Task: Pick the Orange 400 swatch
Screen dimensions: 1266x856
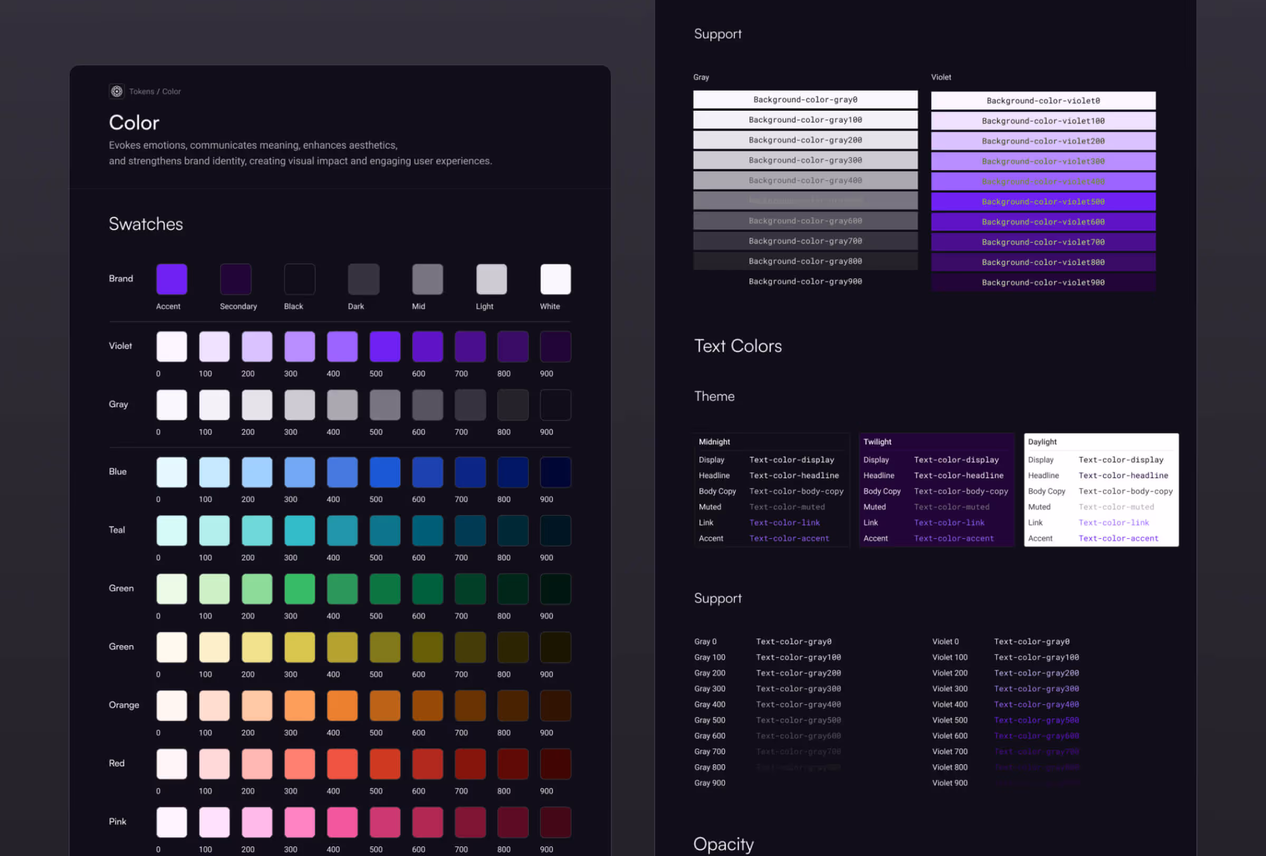Action: click(342, 705)
